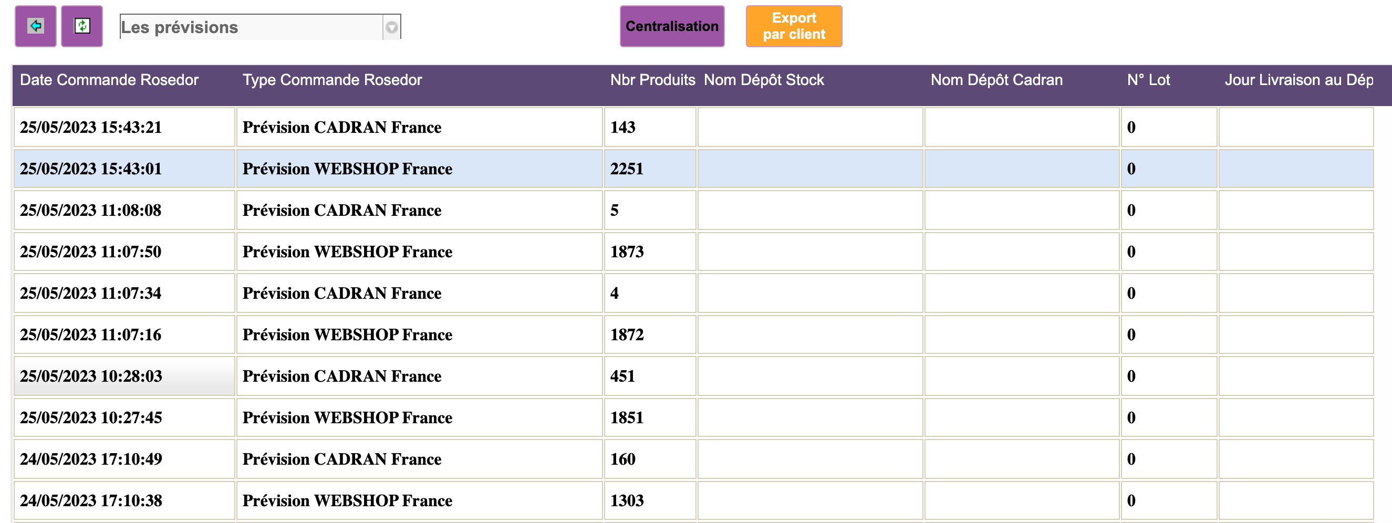Click the product count cell showing 1873
The height and width of the screenshot is (523, 1392).
[x=627, y=252]
